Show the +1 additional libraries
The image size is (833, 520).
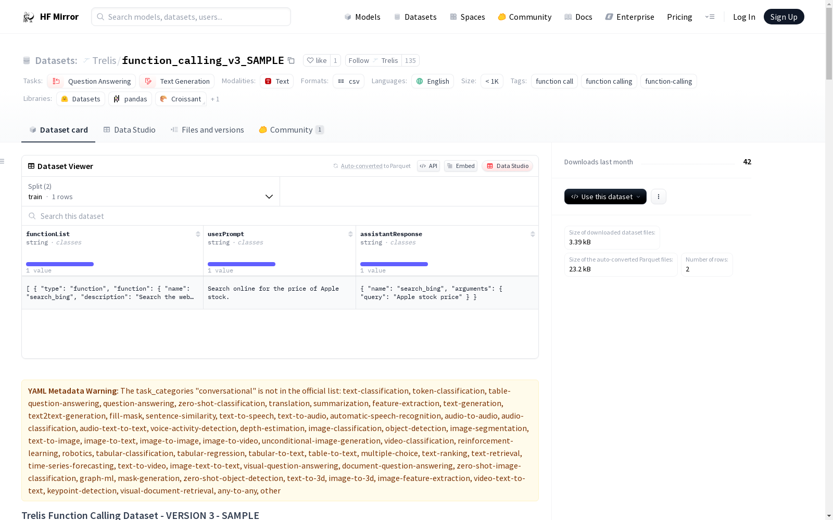point(215,99)
